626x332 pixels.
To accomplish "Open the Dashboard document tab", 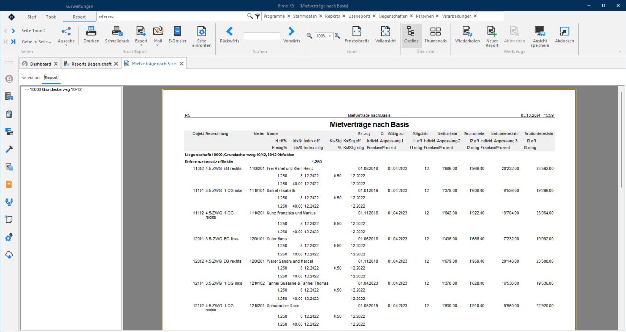I will [40, 64].
